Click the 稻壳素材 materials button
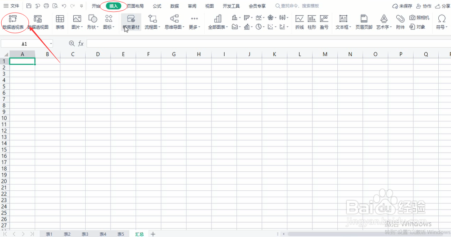451x237 pixels. click(131, 22)
